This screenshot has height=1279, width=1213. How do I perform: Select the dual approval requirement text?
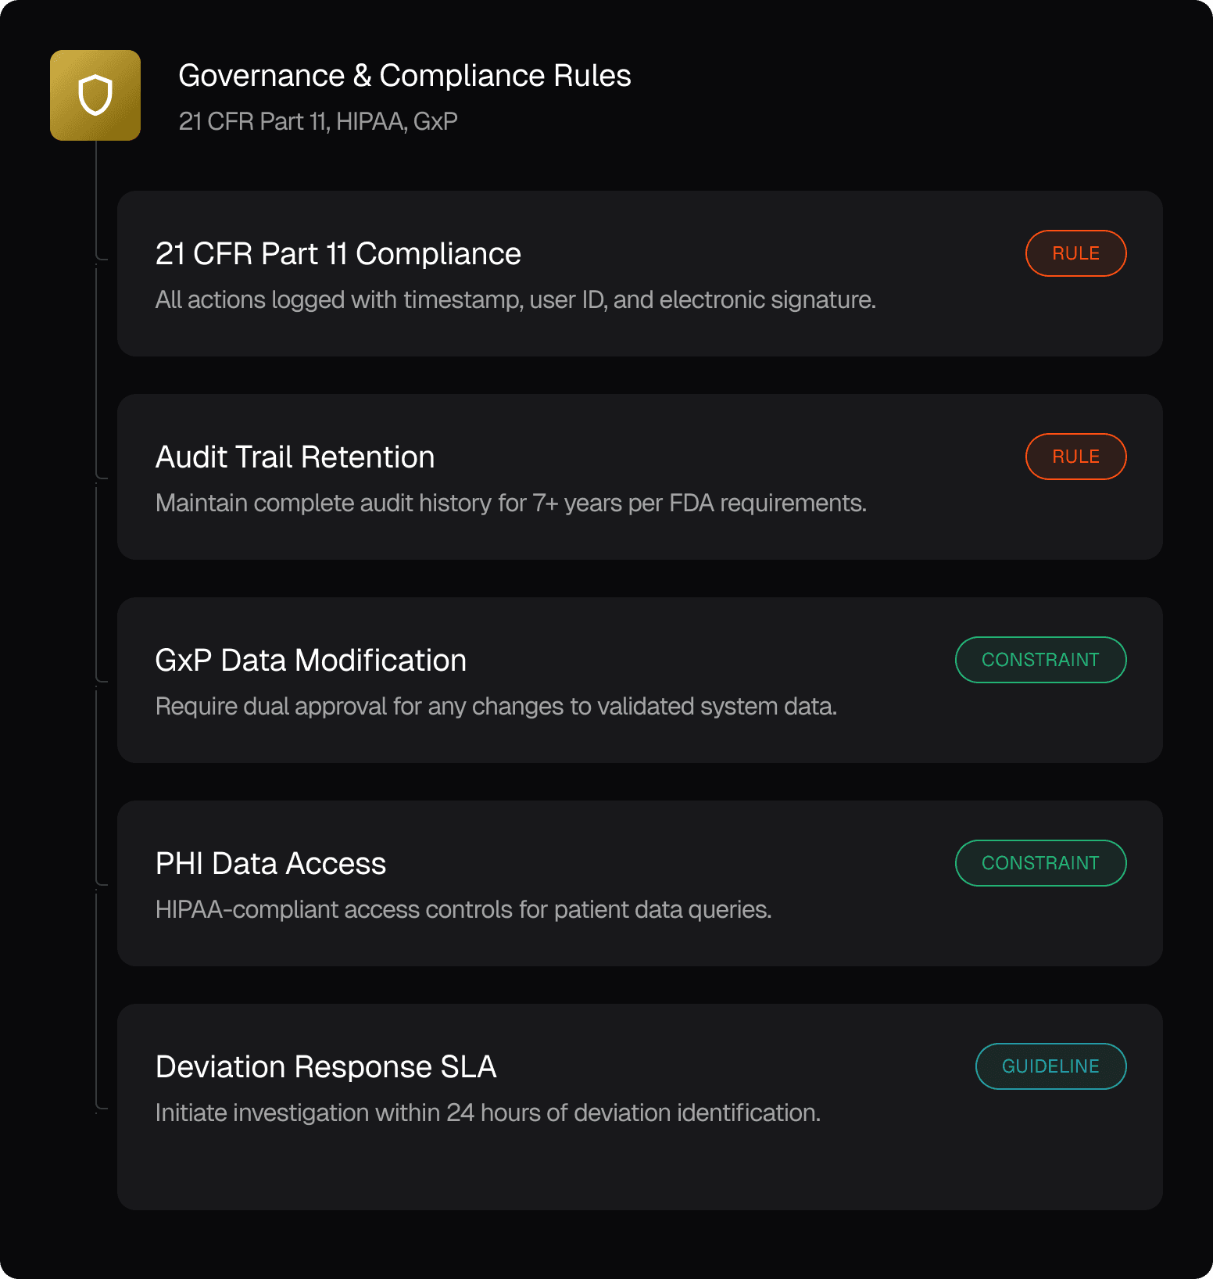pyautogui.click(x=496, y=706)
